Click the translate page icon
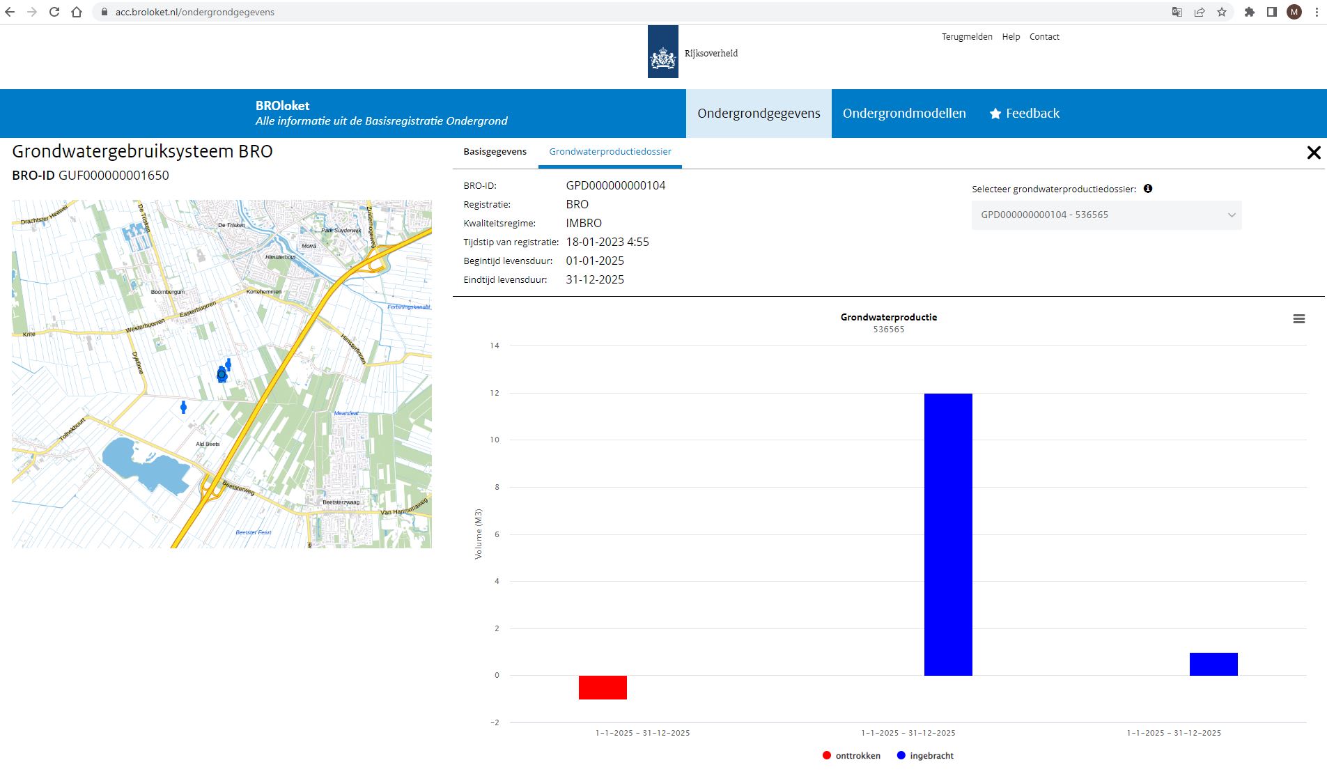The image size is (1327, 774). click(1177, 12)
